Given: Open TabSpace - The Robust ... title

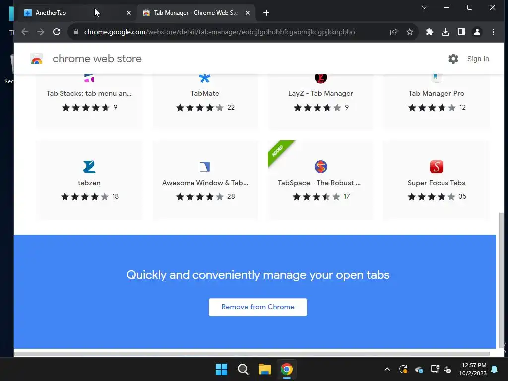Looking at the screenshot, I should [319, 183].
